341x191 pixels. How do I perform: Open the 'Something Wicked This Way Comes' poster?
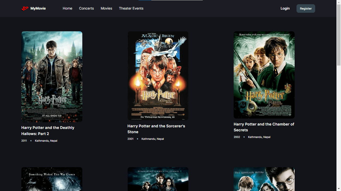click(x=52, y=179)
